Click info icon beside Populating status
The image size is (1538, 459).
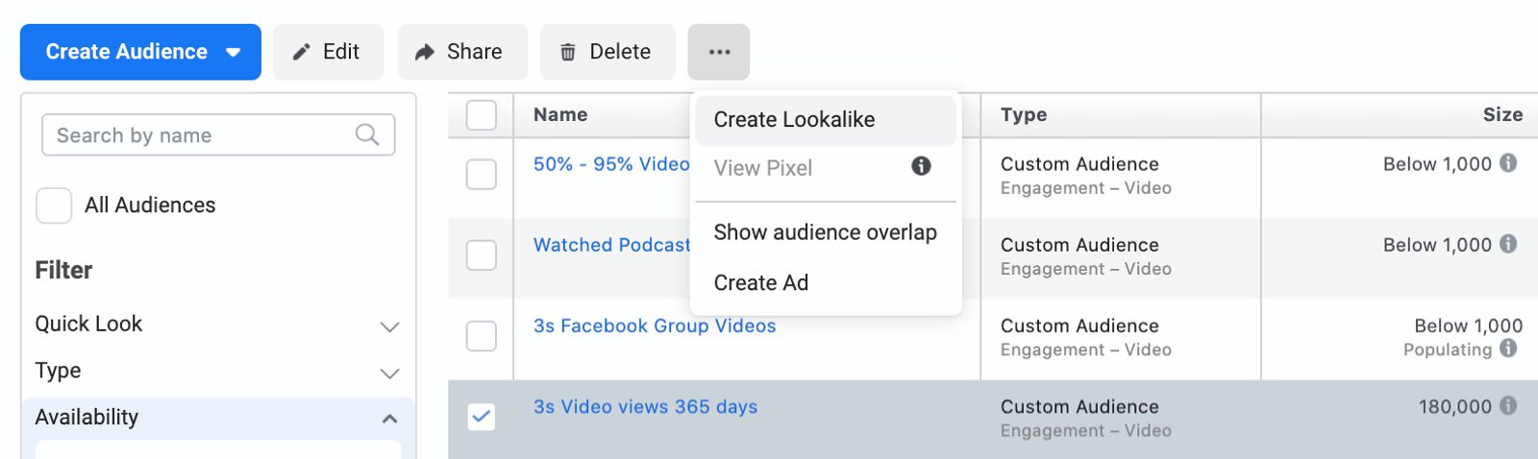[x=1508, y=349]
